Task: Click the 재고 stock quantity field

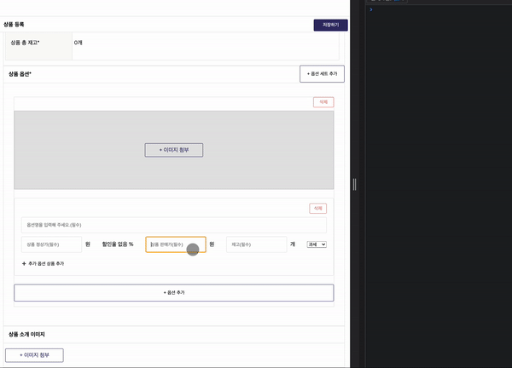Action: 256,244
